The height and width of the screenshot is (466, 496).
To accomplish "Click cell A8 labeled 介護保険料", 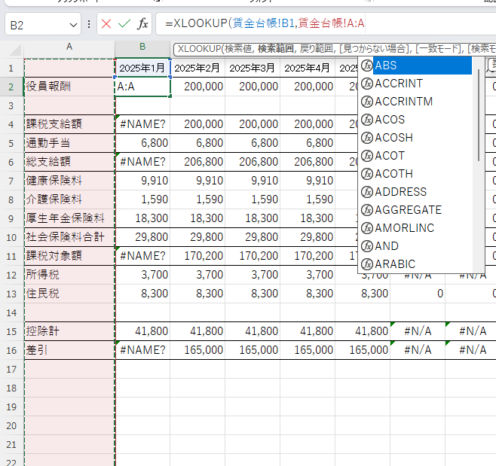I will 69,199.
